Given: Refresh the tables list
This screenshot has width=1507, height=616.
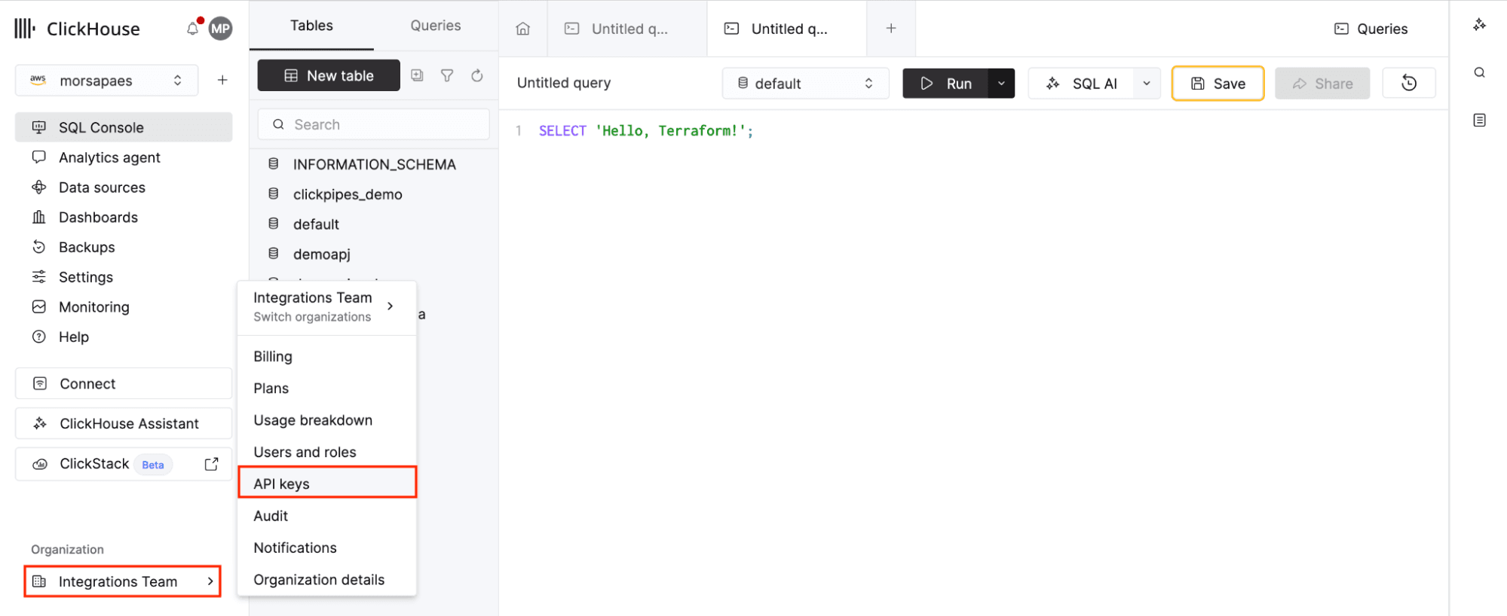Looking at the screenshot, I should [476, 75].
